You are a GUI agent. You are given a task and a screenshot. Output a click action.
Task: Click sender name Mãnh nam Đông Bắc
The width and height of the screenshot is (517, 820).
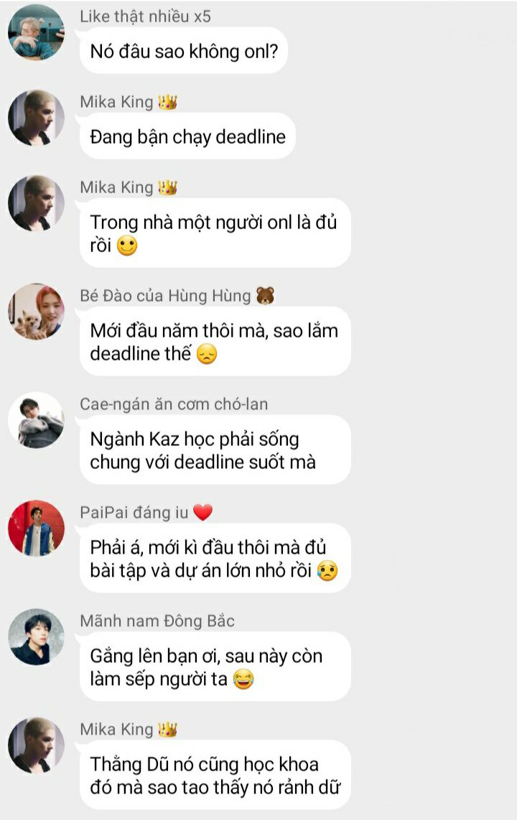(157, 621)
